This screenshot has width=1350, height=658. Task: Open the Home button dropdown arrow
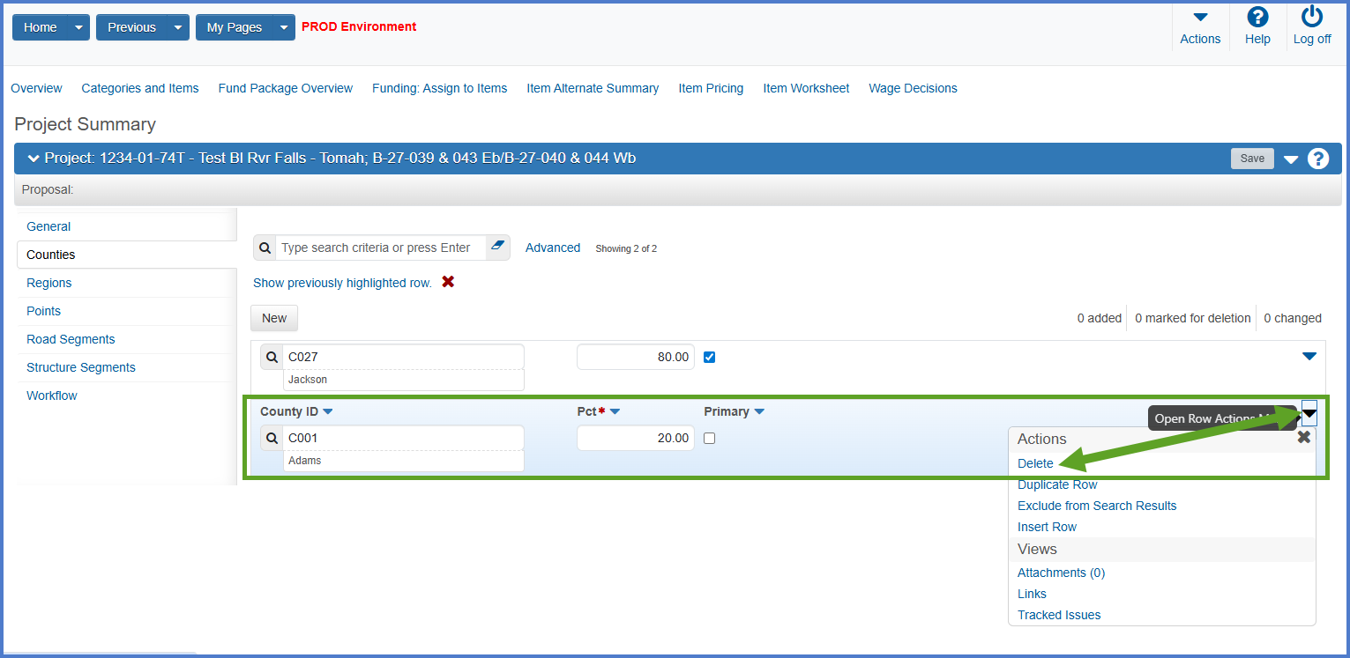(x=79, y=27)
